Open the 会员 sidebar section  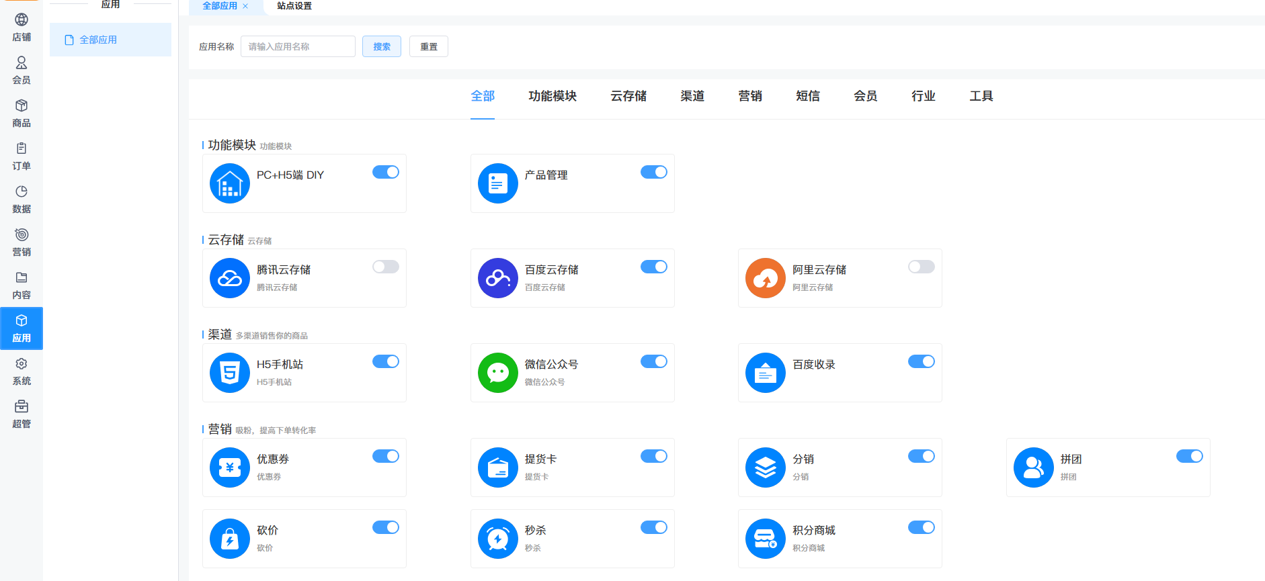tap(22, 71)
